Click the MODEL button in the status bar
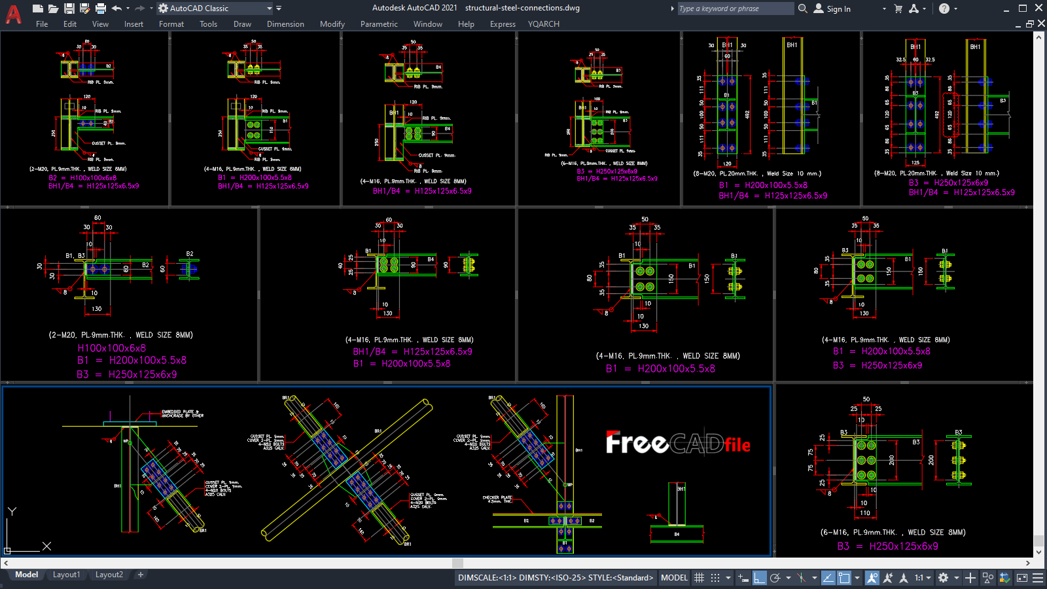The width and height of the screenshot is (1047, 589). [673, 578]
